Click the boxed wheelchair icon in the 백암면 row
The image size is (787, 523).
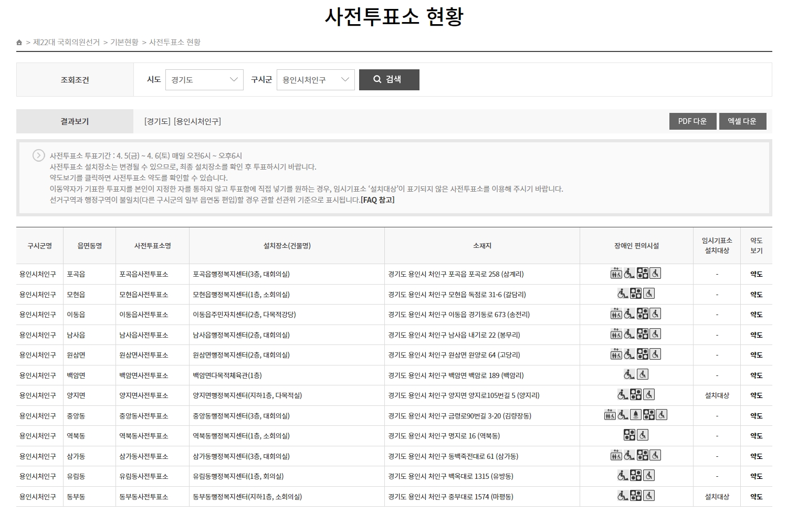[x=643, y=374]
